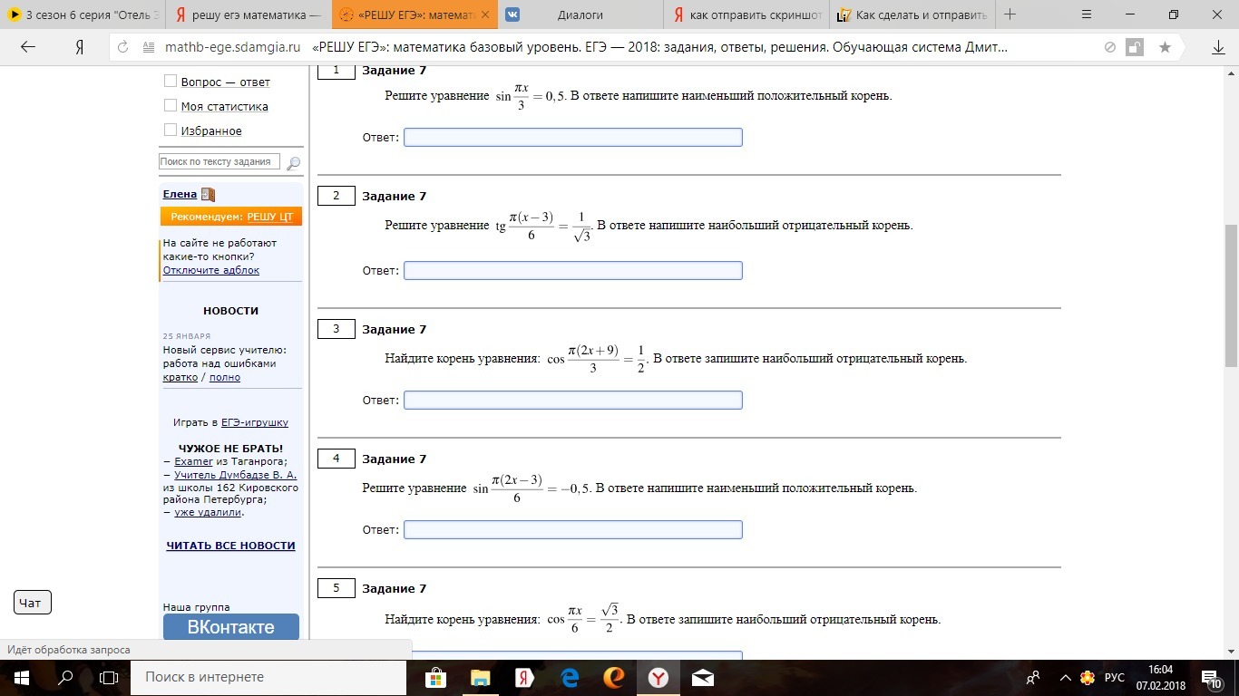Click the «Задание 7» heading of task 5
The image size is (1239, 696).
(394, 588)
